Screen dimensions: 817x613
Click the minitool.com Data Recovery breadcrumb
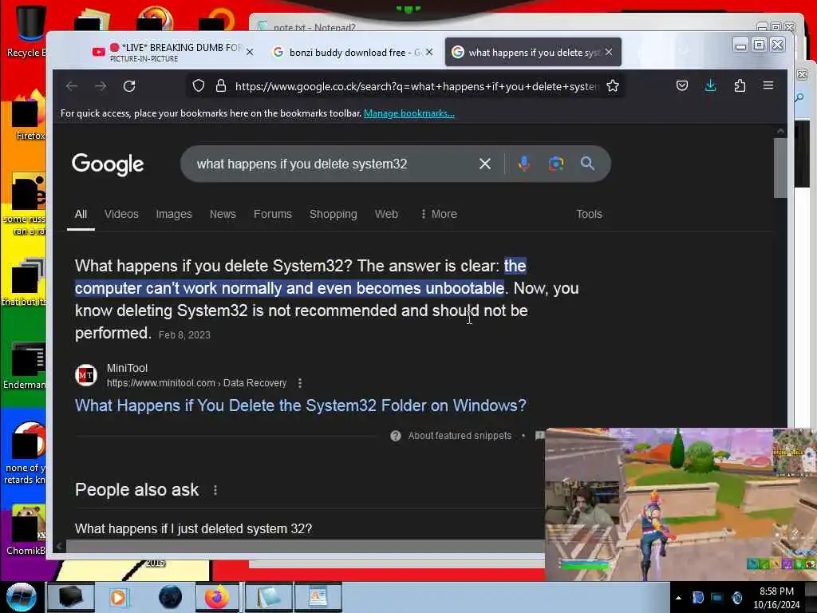[x=196, y=383]
